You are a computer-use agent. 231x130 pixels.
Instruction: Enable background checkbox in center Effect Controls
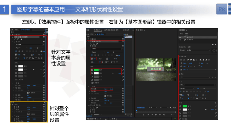pos(92,77)
